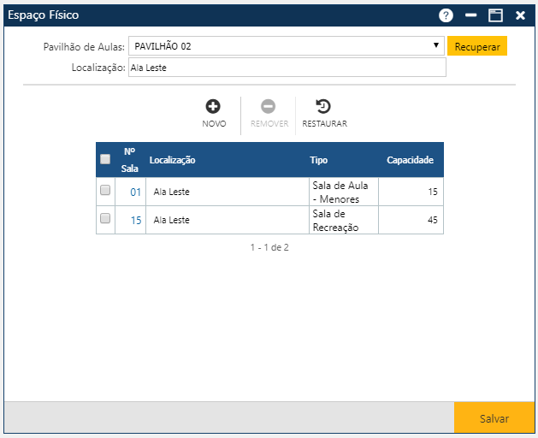The width and height of the screenshot is (538, 438).
Task: Click the Restaurar history icon
Action: click(x=323, y=107)
